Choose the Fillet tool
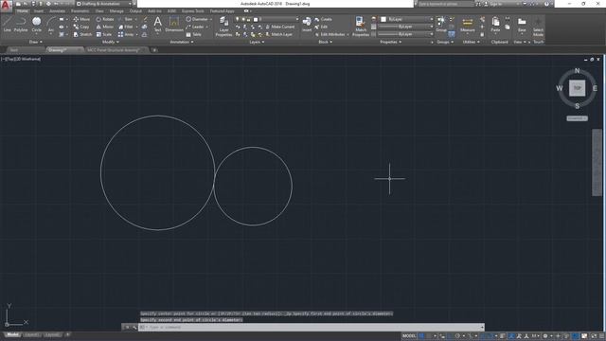The height and width of the screenshot is (341, 606). click(x=126, y=27)
